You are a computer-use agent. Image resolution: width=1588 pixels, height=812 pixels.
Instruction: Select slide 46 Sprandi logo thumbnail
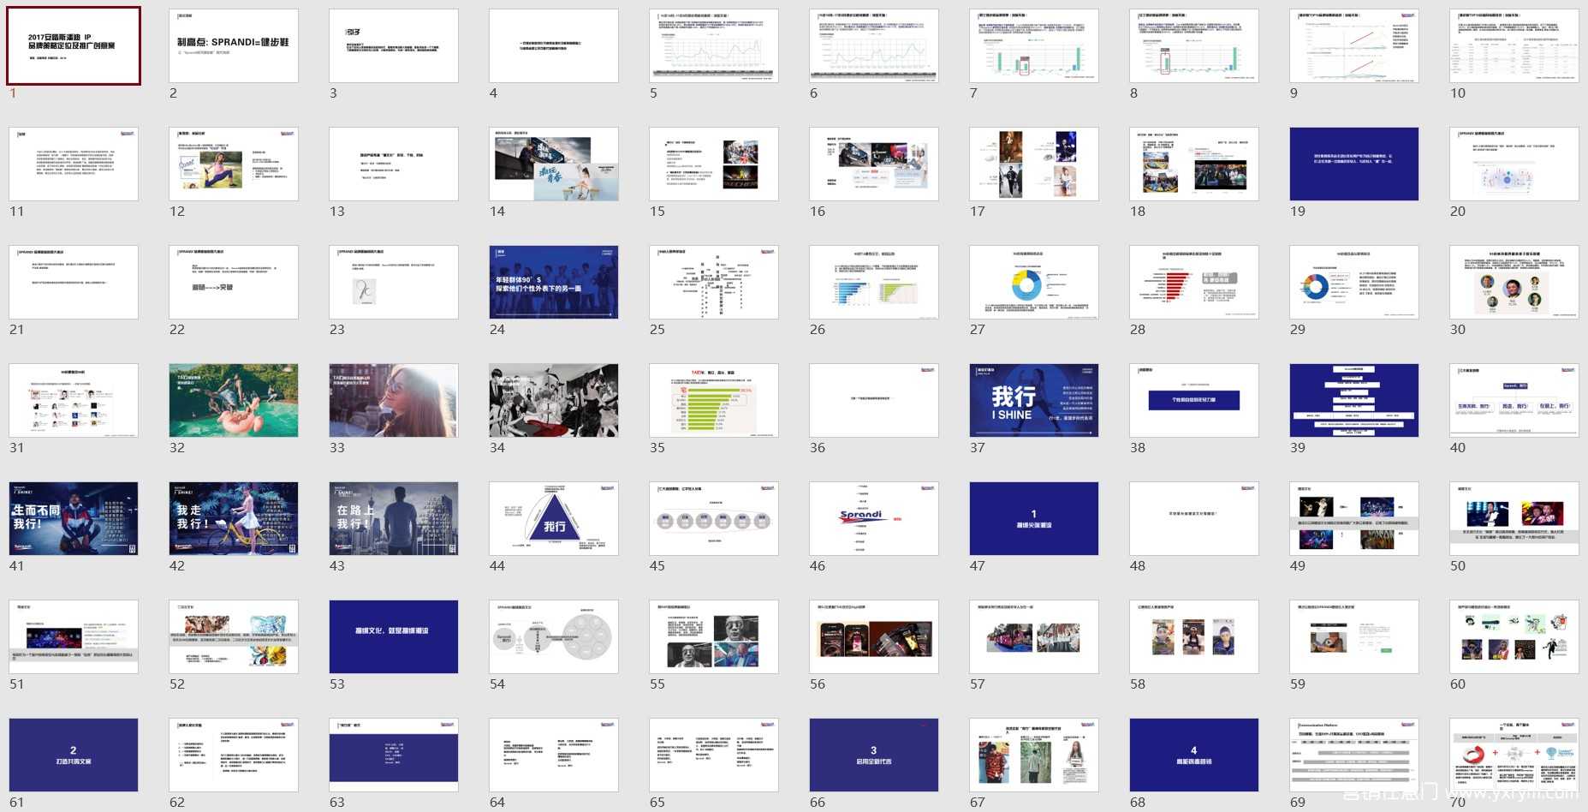coord(874,518)
